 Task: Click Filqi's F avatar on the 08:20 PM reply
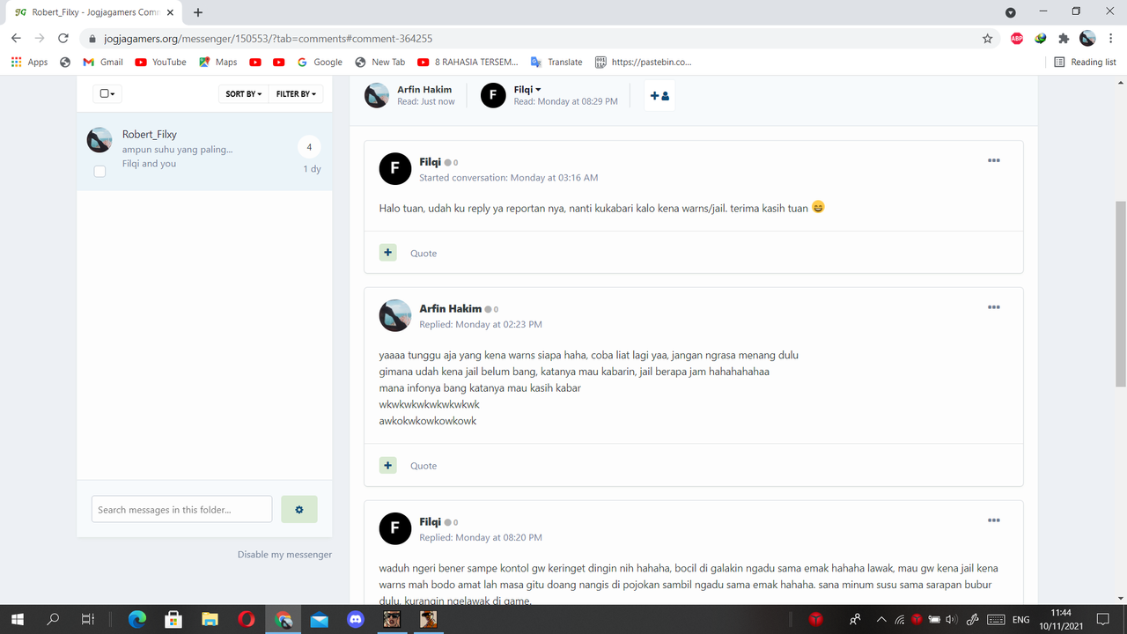395,528
